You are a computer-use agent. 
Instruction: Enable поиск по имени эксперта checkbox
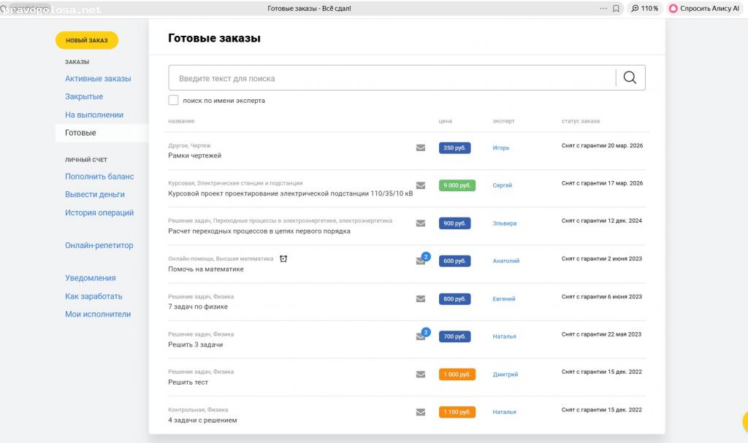(173, 100)
